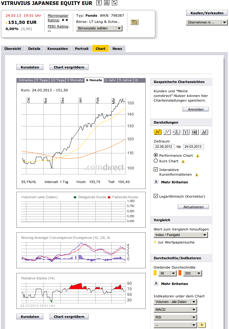The width and height of the screenshot is (229, 329).
Task: Click the arrow before zur Wertpapiersuche
Action: click(x=155, y=242)
